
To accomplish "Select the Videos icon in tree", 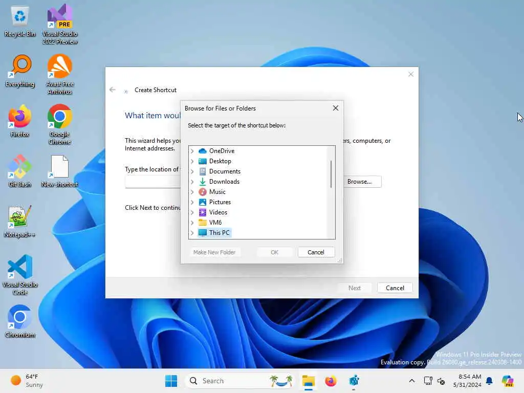I will tap(203, 212).
